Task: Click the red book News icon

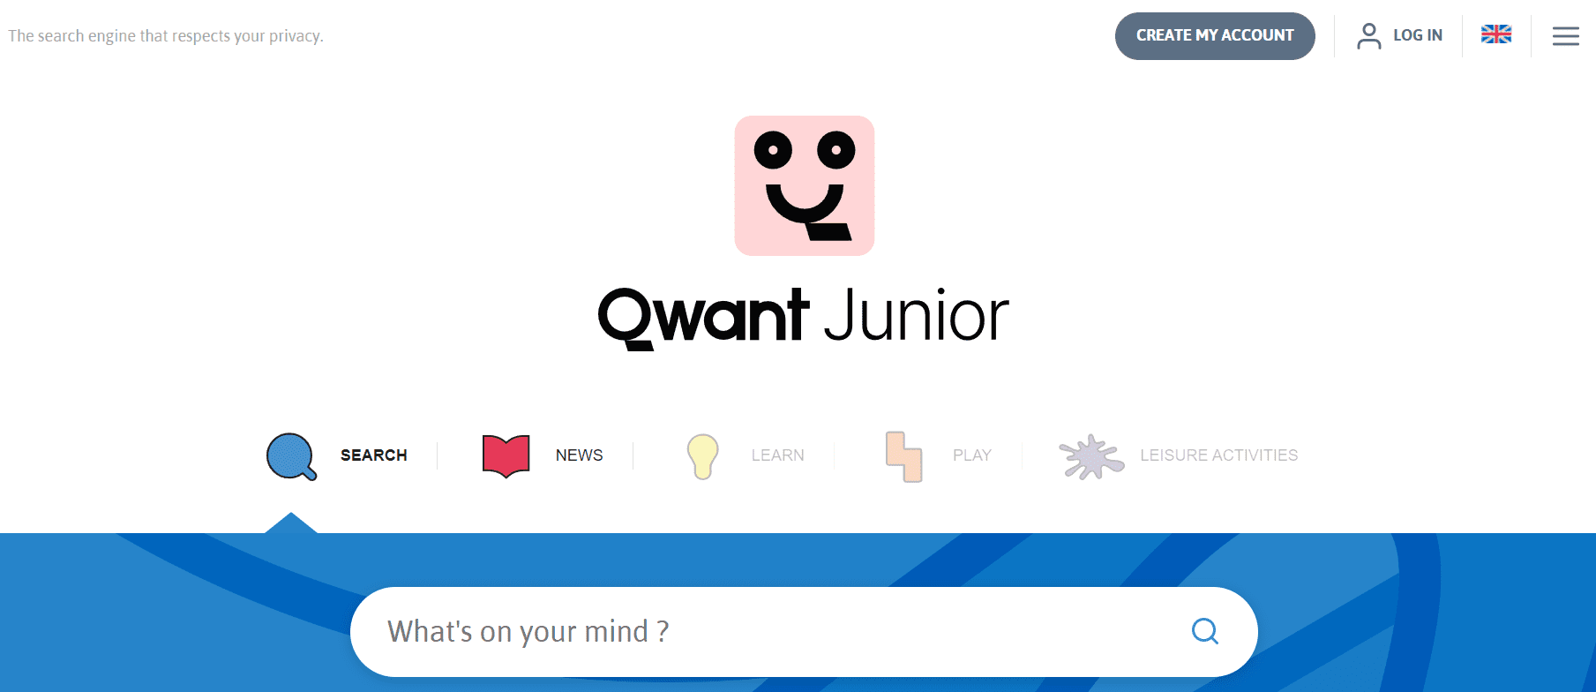Action: (506, 456)
